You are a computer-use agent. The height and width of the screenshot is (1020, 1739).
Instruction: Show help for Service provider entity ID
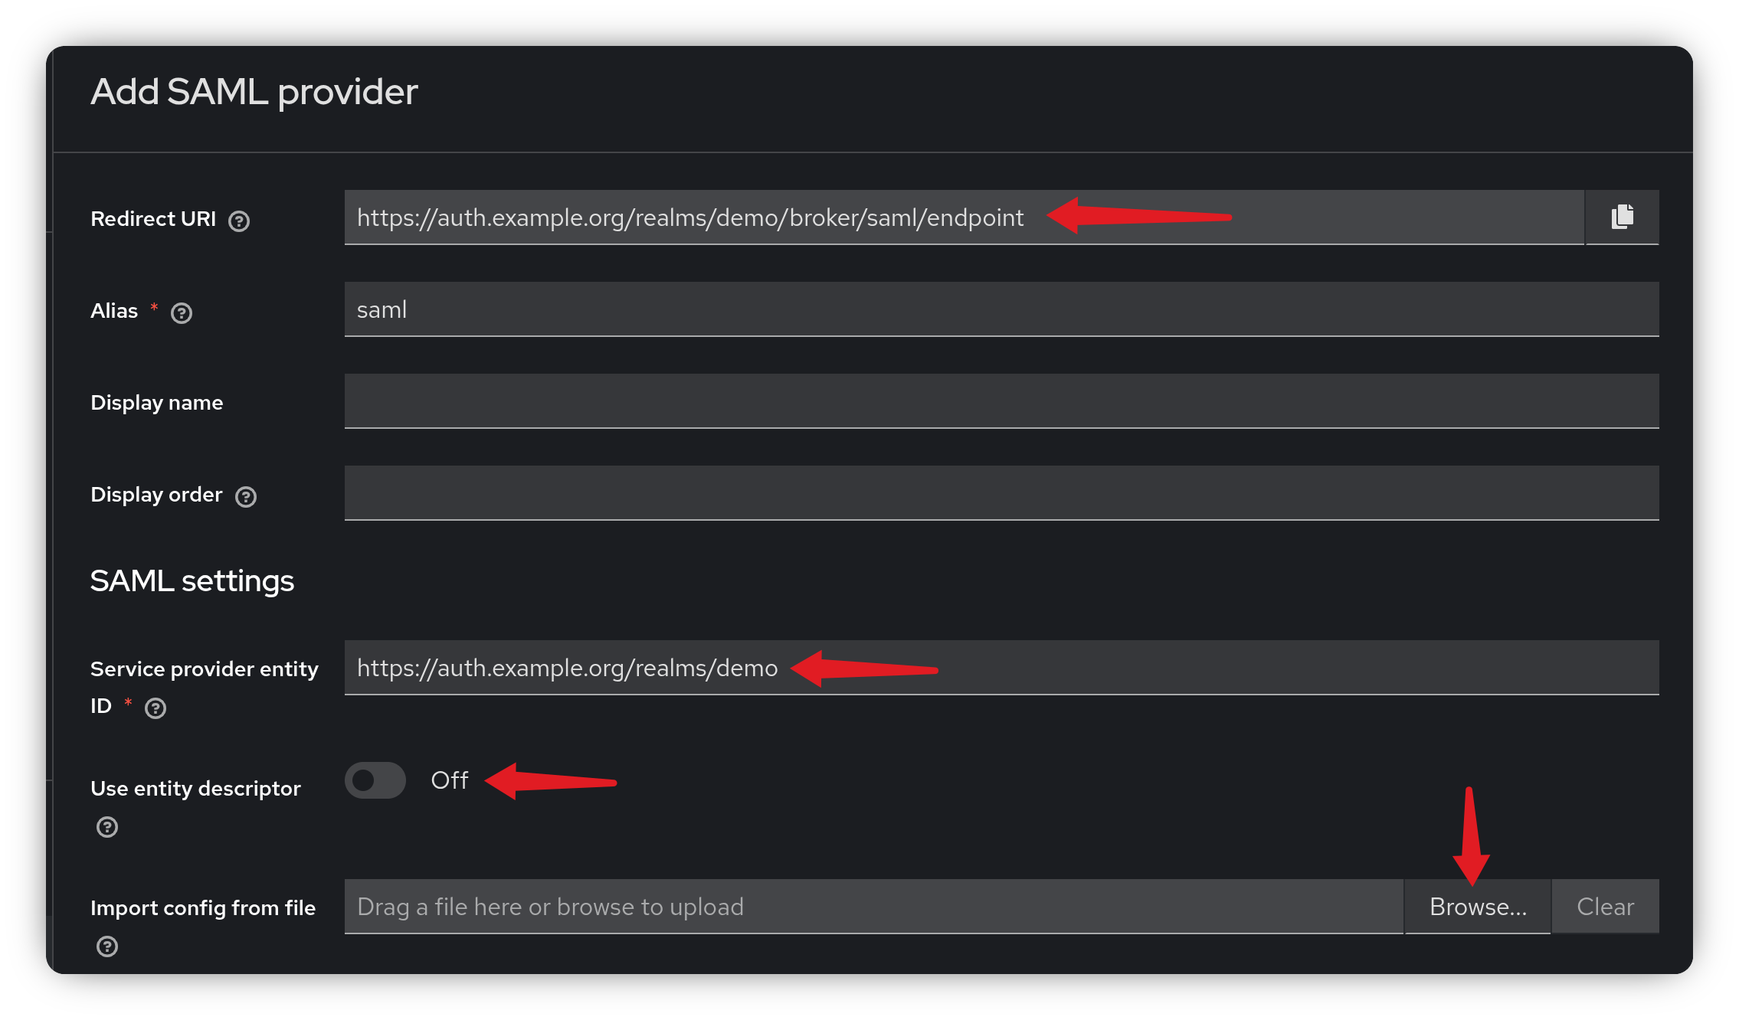point(156,708)
